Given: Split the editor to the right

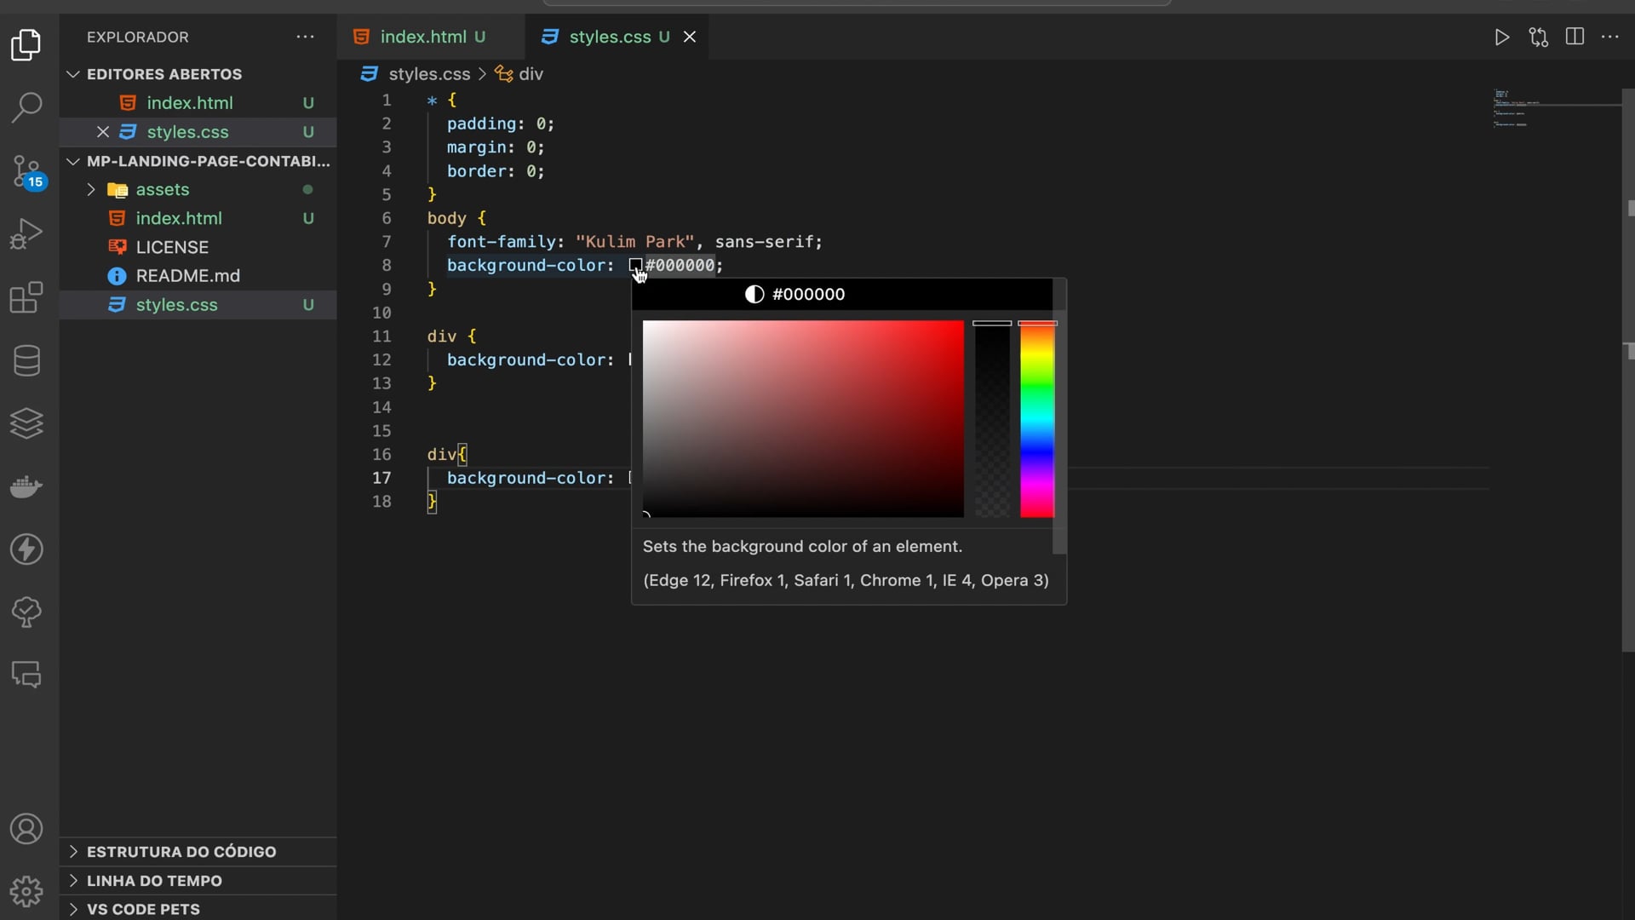Looking at the screenshot, I should click(1575, 37).
